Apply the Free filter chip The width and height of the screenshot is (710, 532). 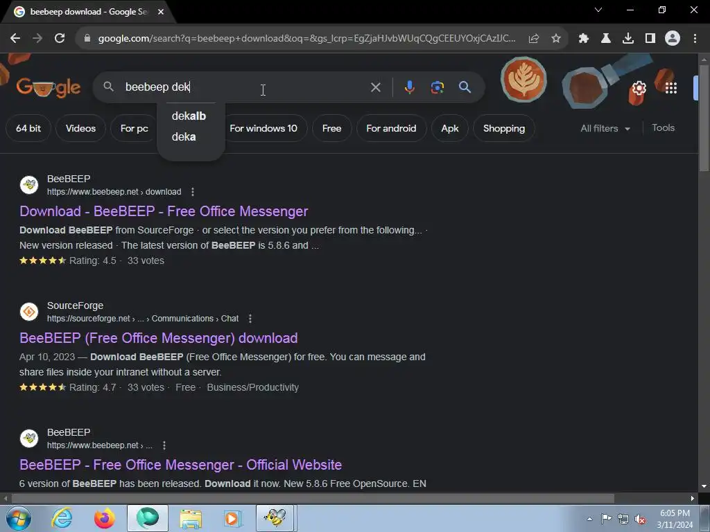click(332, 128)
